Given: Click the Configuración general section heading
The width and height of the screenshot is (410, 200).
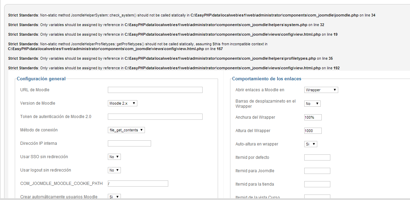Looking at the screenshot, I should 41,79.
